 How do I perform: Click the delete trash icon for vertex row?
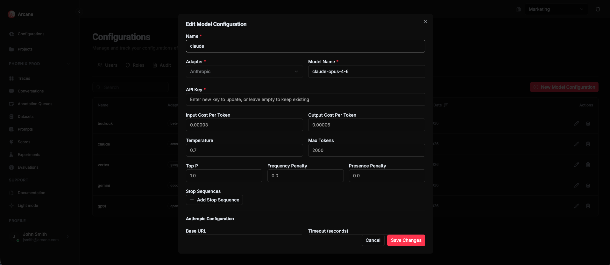point(588,165)
